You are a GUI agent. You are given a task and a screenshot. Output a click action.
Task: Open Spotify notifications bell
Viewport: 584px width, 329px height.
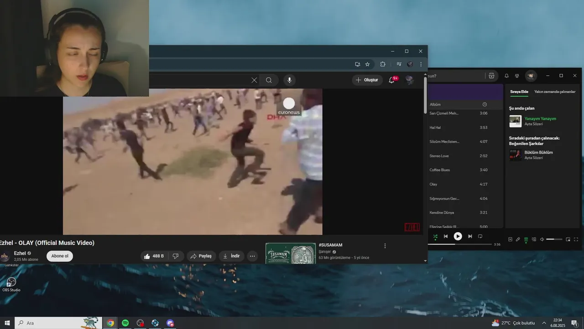[x=506, y=76]
